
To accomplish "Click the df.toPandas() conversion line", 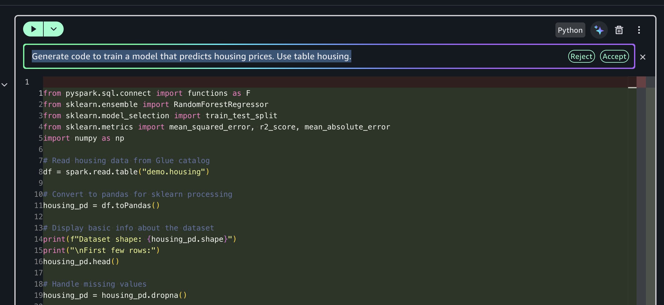I will pos(101,206).
